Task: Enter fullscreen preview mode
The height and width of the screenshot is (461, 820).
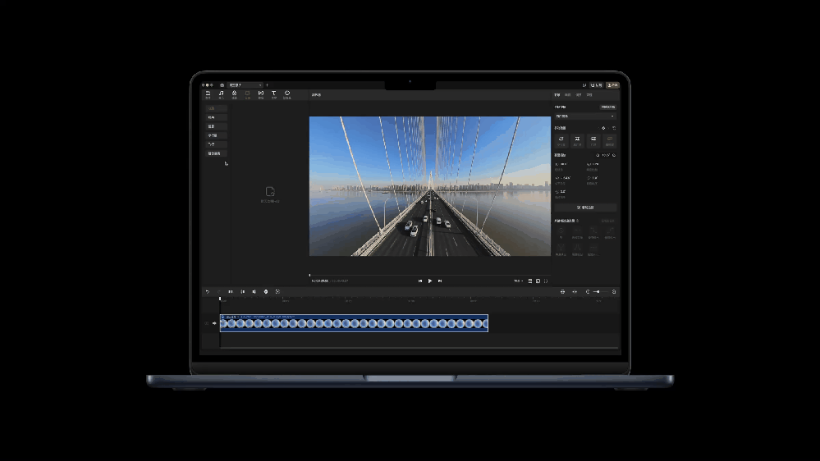Action: (546, 281)
